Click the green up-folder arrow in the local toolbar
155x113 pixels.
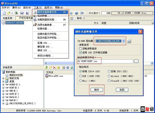pyautogui.click(x=46, y=67)
